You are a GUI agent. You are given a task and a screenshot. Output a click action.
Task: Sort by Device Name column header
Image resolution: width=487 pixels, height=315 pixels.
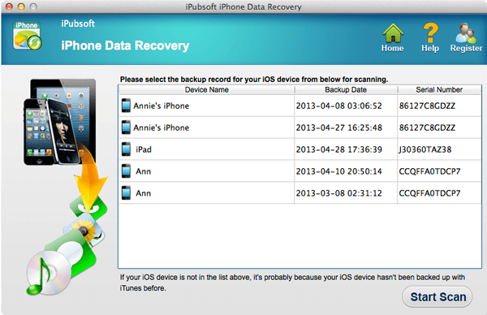click(206, 90)
